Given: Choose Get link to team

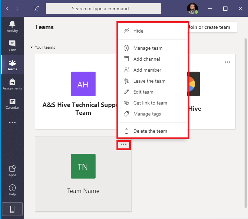Looking at the screenshot, I should point(153,103).
